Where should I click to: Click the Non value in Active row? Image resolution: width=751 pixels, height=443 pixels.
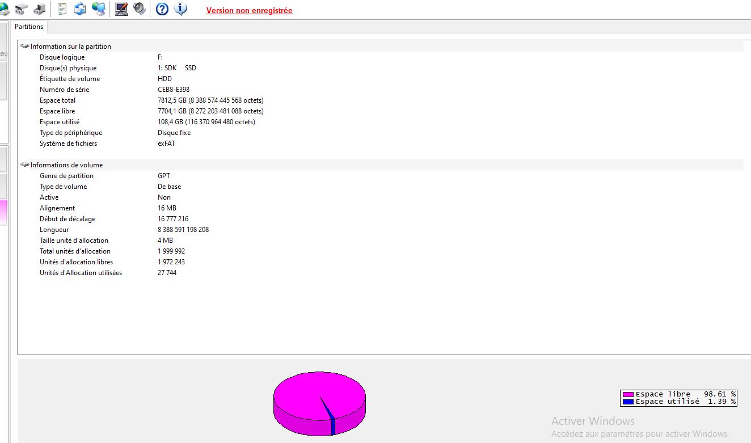pos(164,197)
